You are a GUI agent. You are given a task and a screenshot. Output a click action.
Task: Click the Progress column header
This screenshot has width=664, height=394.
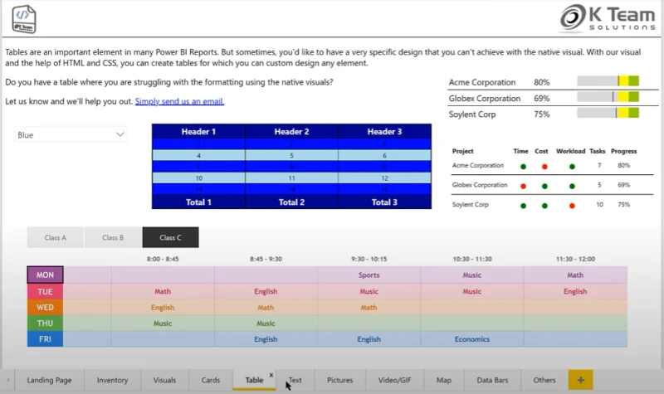tap(624, 151)
